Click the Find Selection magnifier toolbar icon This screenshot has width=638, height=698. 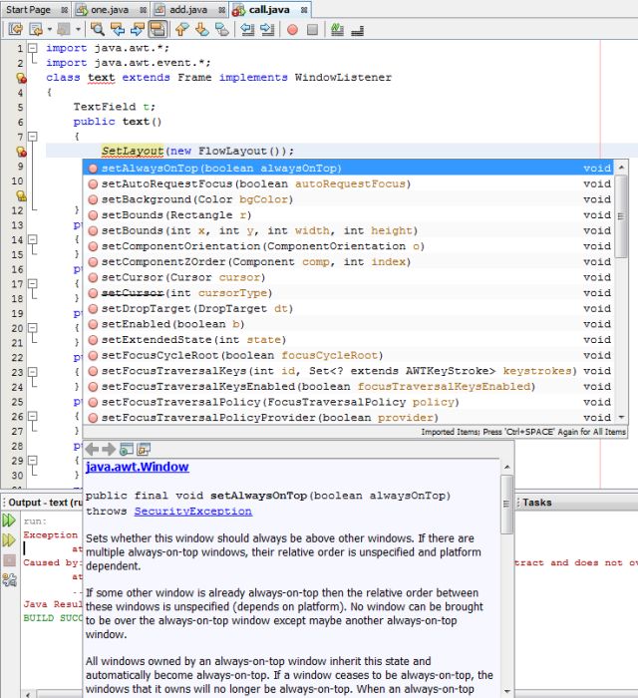[x=98, y=30]
